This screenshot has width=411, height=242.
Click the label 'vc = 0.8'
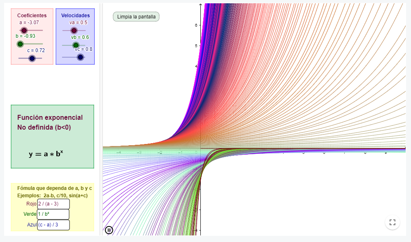click(x=84, y=49)
